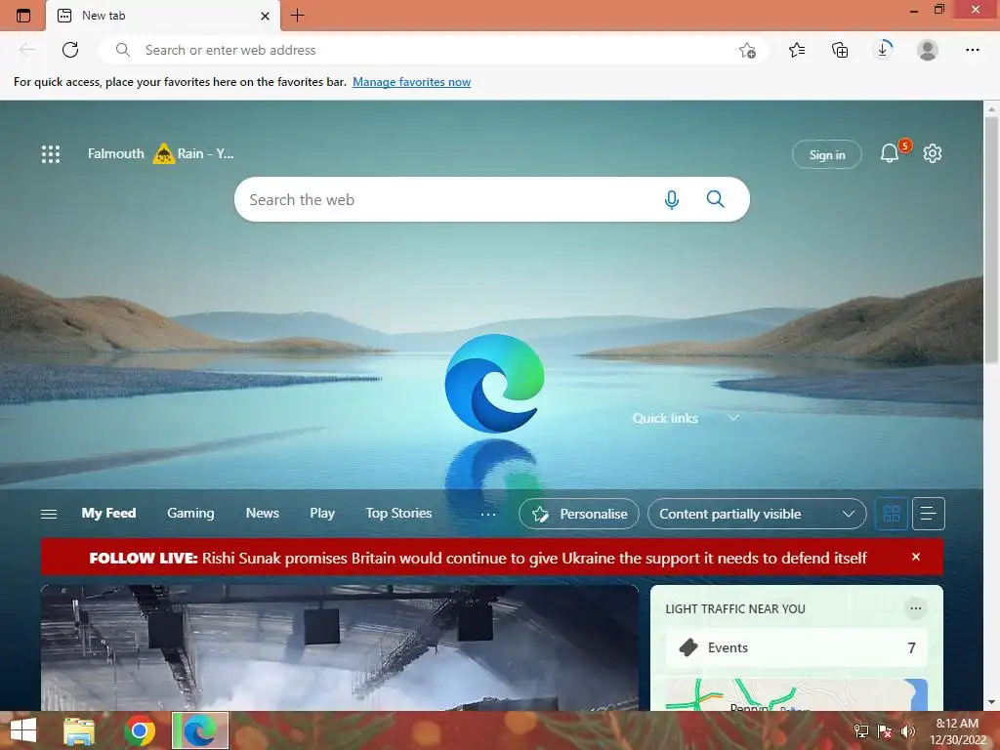
Task: Start voice search with microphone icon
Action: (x=672, y=199)
